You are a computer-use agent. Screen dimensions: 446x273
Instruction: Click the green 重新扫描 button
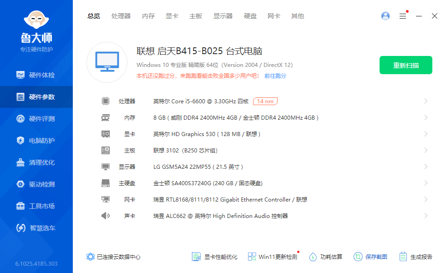[x=405, y=65]
